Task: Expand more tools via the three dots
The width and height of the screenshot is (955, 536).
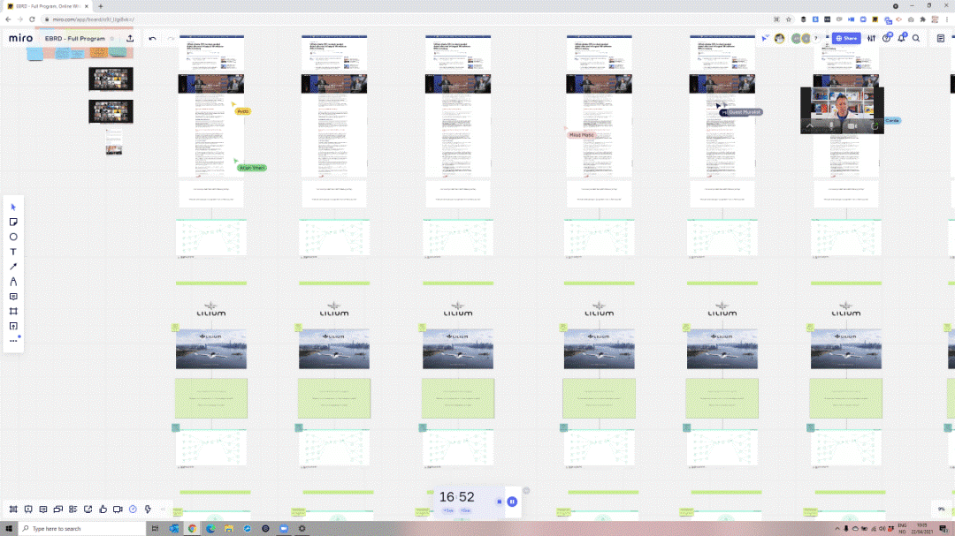Action: pyautogui.click(x=13, y=341)
